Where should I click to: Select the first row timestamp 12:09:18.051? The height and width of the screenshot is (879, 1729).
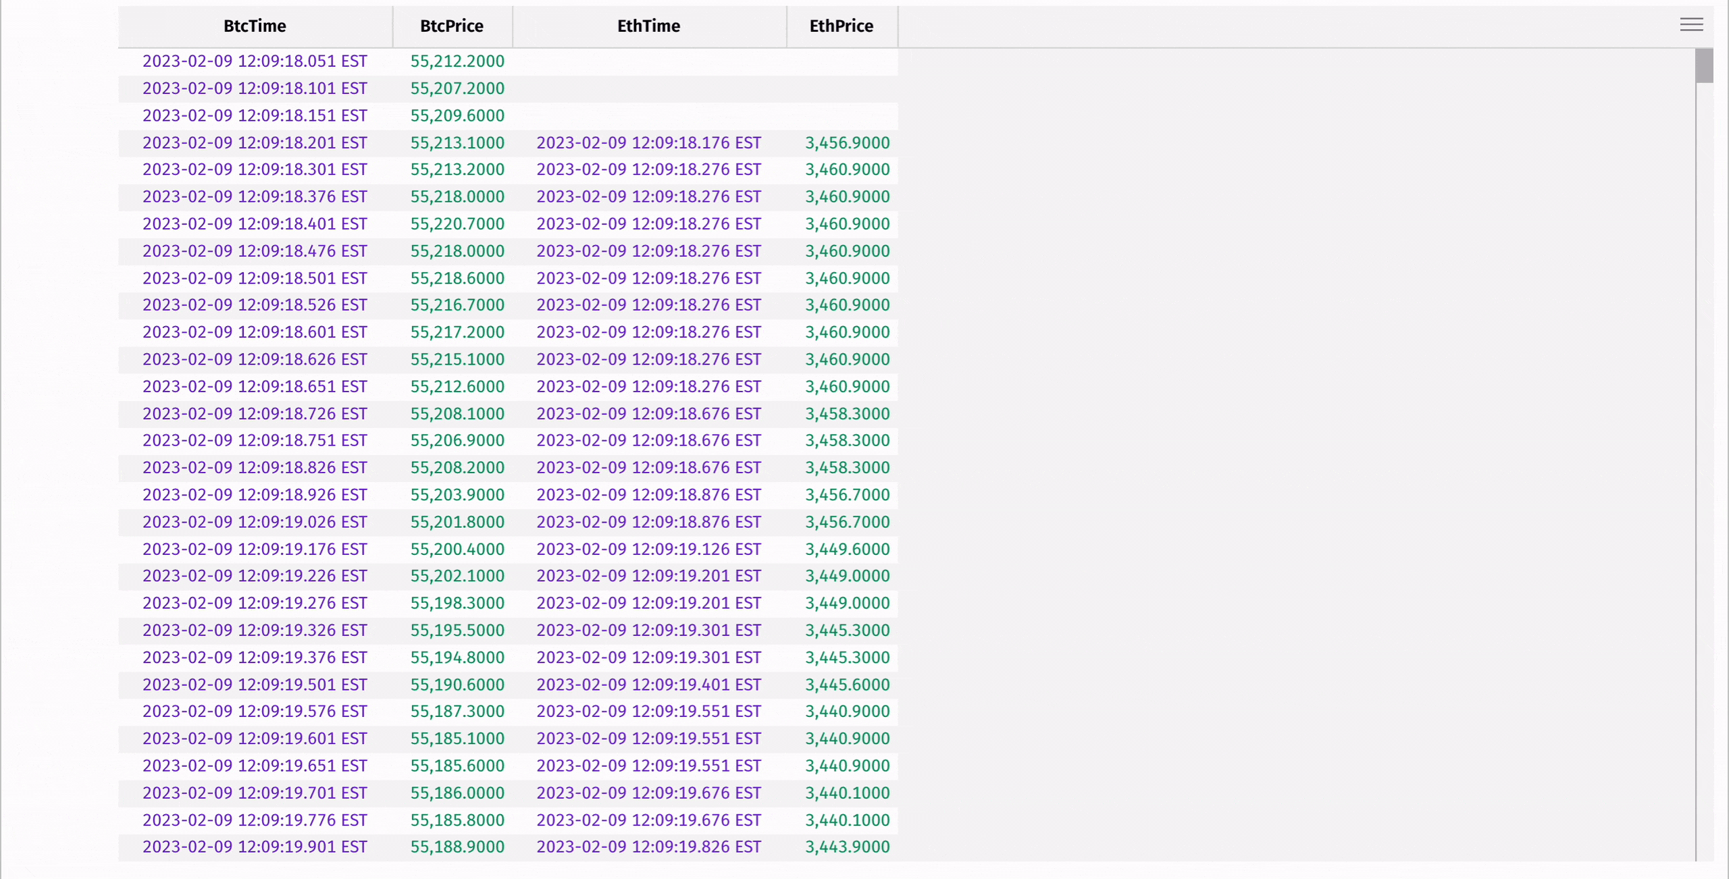[x=255, y=61]
